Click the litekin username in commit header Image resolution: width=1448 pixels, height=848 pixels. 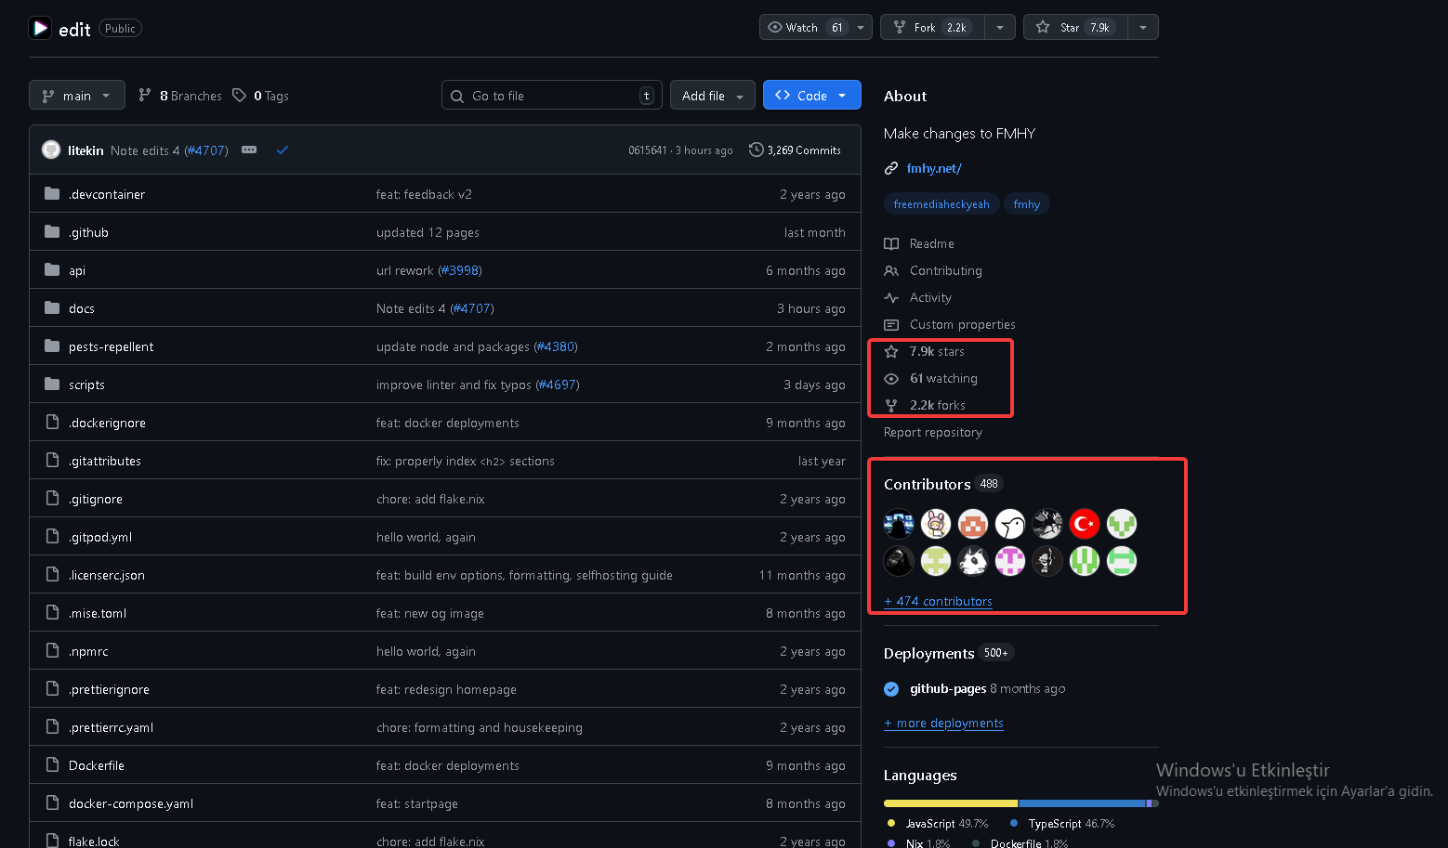(86, 150)
